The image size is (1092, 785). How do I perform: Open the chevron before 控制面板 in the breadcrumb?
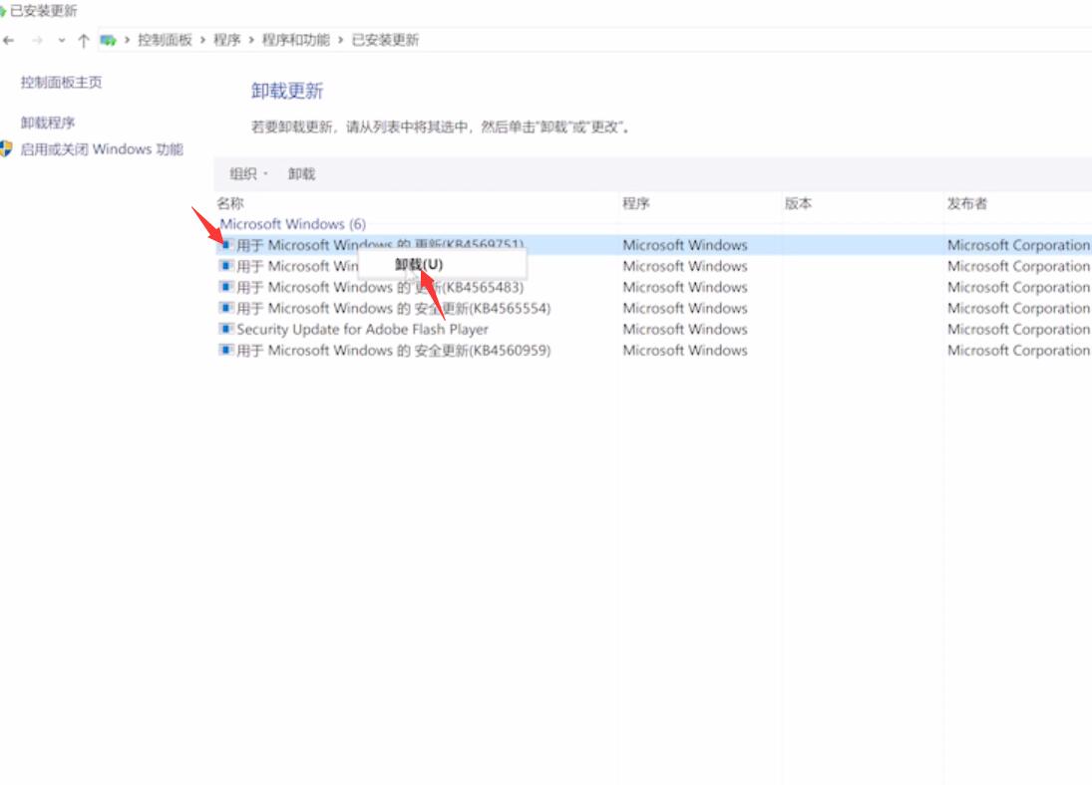127,41
